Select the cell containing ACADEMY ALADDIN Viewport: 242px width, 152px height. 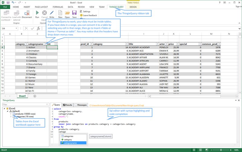143,78
